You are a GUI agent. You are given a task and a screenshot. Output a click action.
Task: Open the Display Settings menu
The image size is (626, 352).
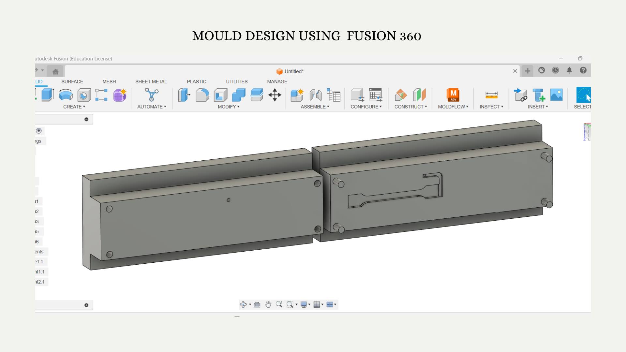tap(306, 304)
